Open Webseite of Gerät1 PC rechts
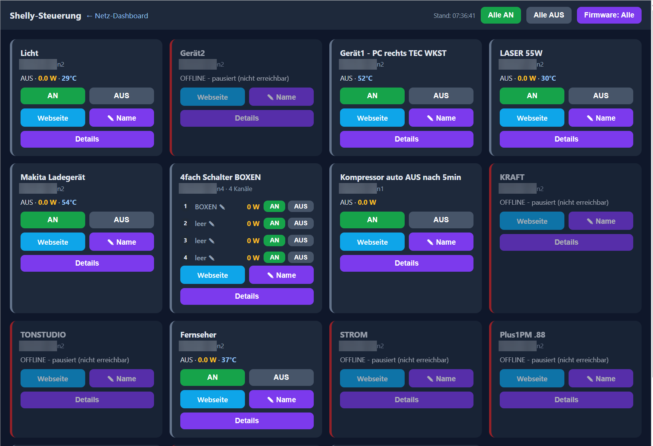The image size is (653, 446). (x=372, y=118)
